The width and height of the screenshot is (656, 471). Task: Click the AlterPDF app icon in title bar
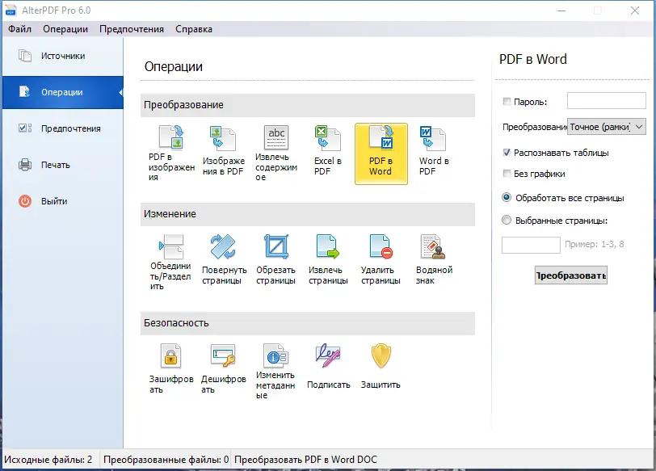11,11
